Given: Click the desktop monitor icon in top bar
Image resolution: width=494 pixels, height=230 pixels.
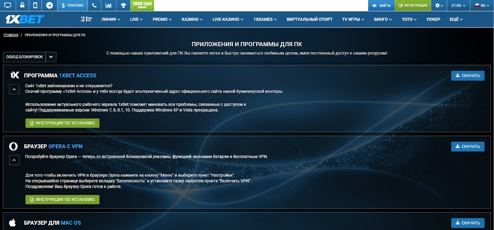Looking at the screenshot, I should (x=8, y=5).
